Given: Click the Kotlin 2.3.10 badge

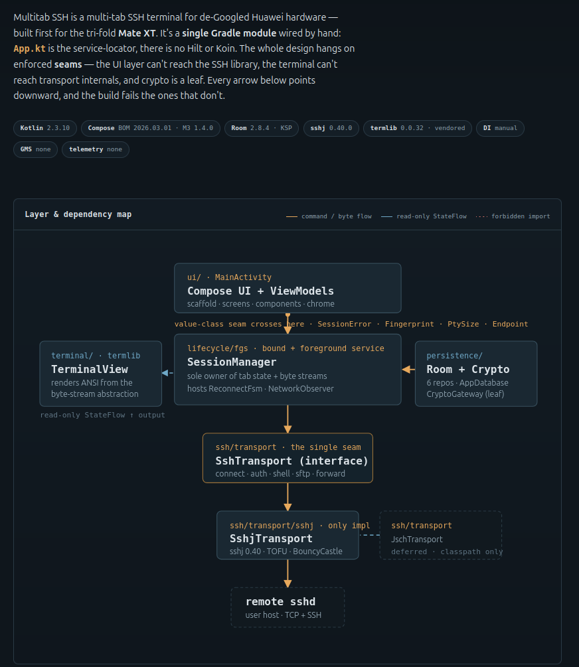Looking at the screenshot, I should coord(45,128).
